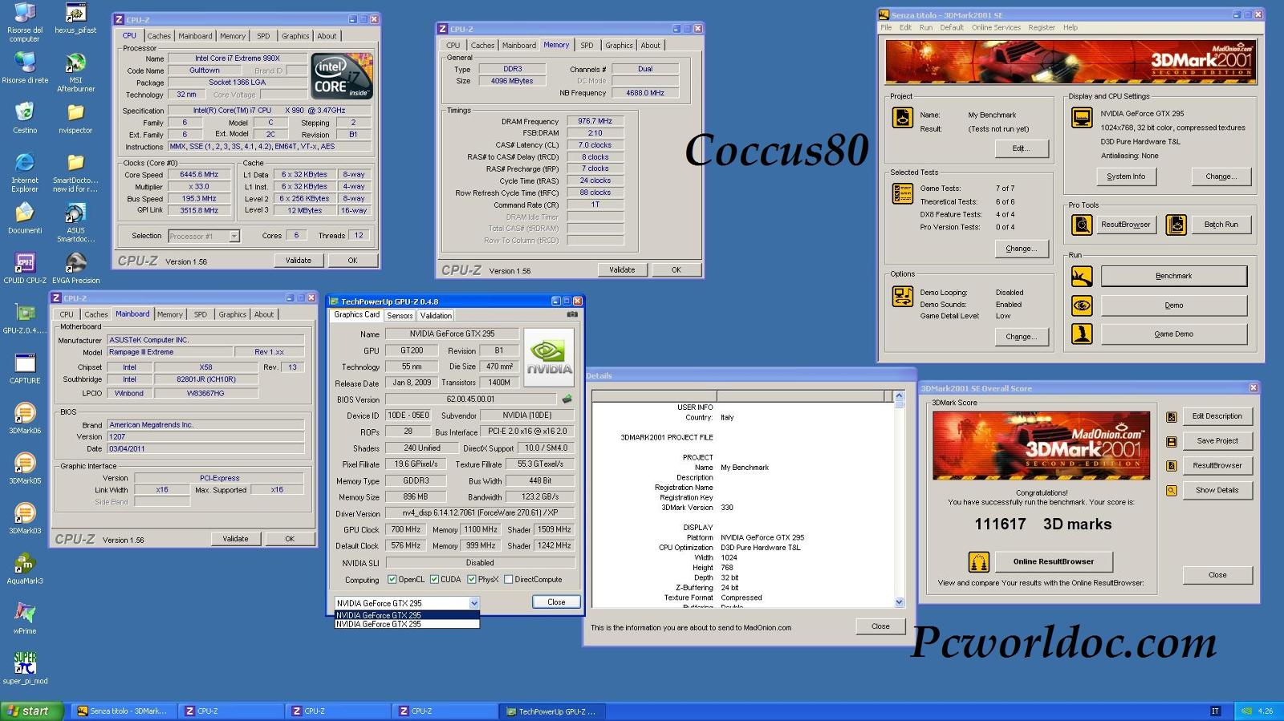Click GPU-Z BIOS save chip icon
The image size is (1284, 721).
(x=567, y=399)
